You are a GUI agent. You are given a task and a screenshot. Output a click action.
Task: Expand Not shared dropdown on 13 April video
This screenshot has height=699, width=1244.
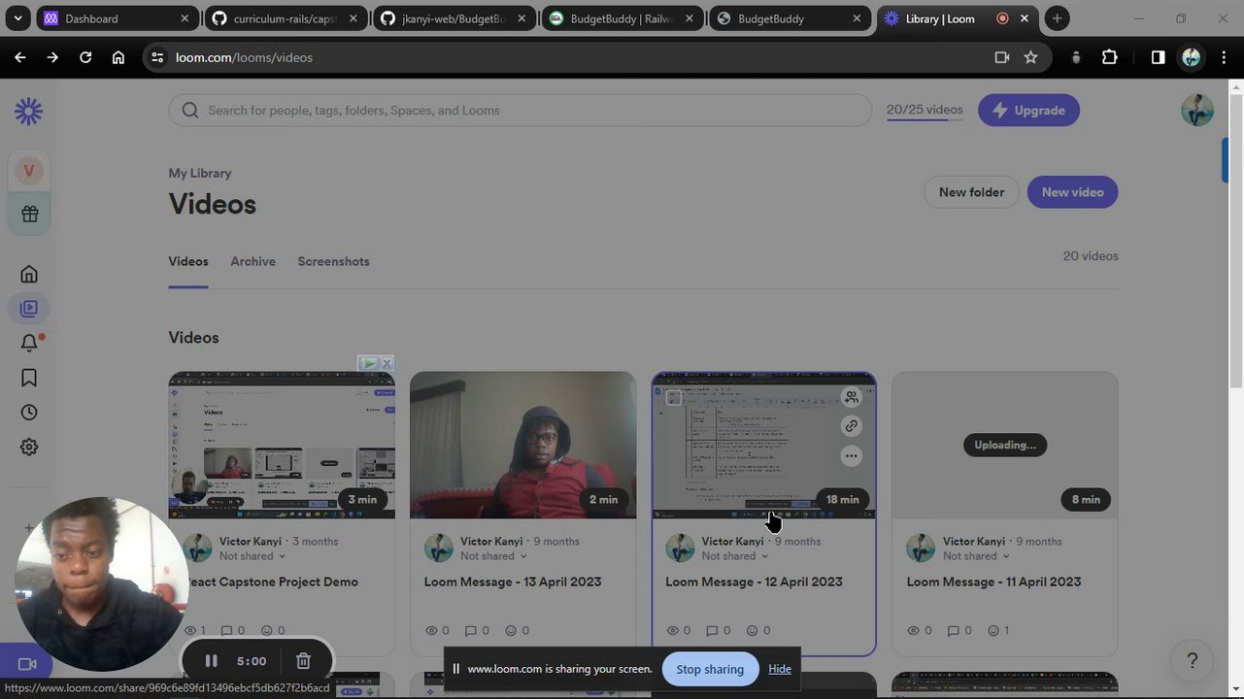point(493,556)
